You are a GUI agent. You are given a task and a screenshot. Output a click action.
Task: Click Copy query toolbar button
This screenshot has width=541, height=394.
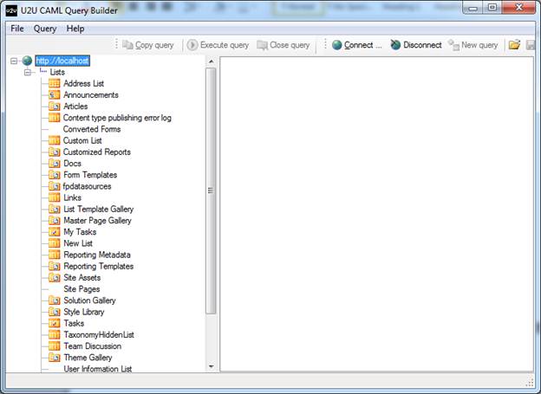[148, 45]
